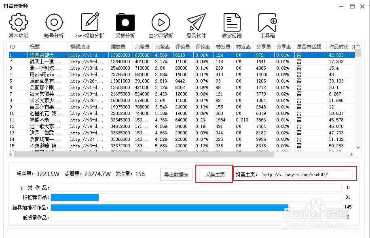Select row titled 后面真是有...
Screen dimensions: 370x238
pyautogui.click(x=181, y=81)
